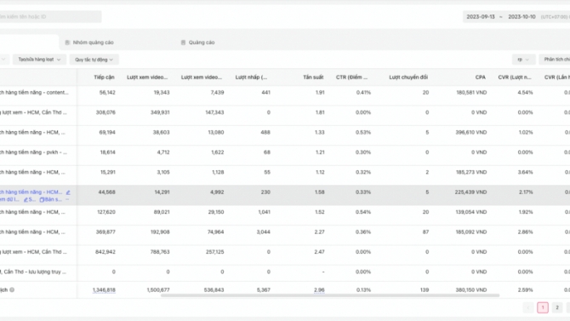
Task: Click the pencil edit icon beside highlighted campaign name
Action: (68, 192)
